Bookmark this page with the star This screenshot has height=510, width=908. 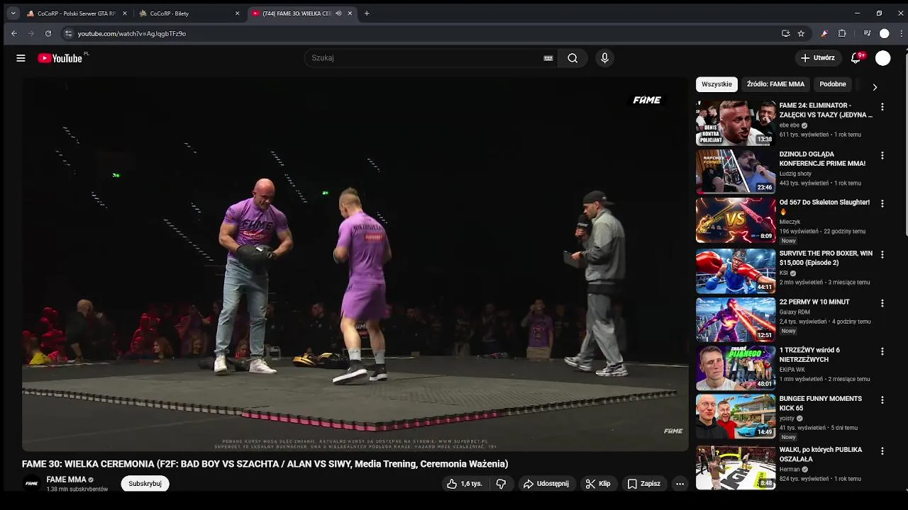[801, 33]
